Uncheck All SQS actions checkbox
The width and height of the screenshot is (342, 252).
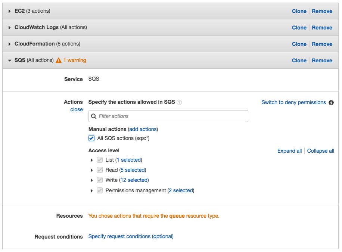pyautogui.click(x=91, y=138)
